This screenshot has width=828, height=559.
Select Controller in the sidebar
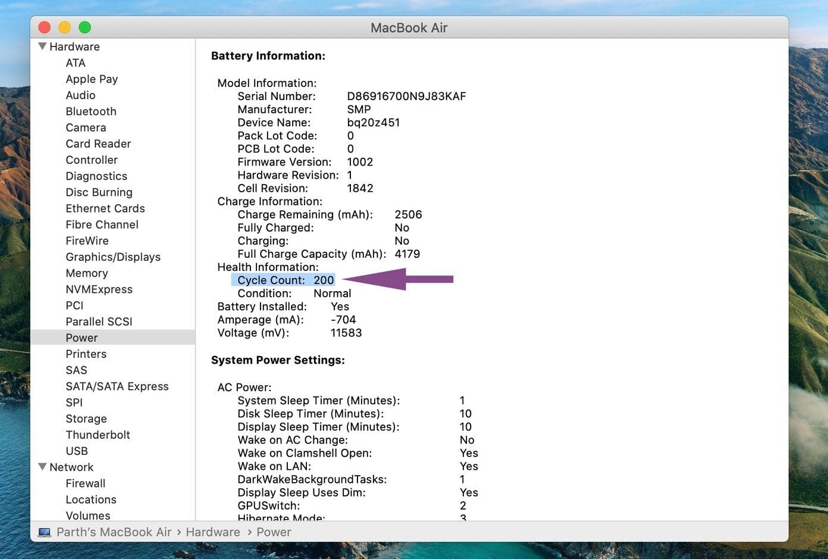tap(92, 160)
